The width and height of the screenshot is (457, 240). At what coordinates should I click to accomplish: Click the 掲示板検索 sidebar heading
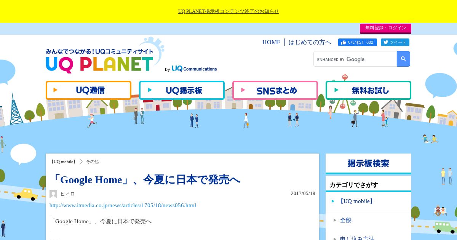pos(368,163)
